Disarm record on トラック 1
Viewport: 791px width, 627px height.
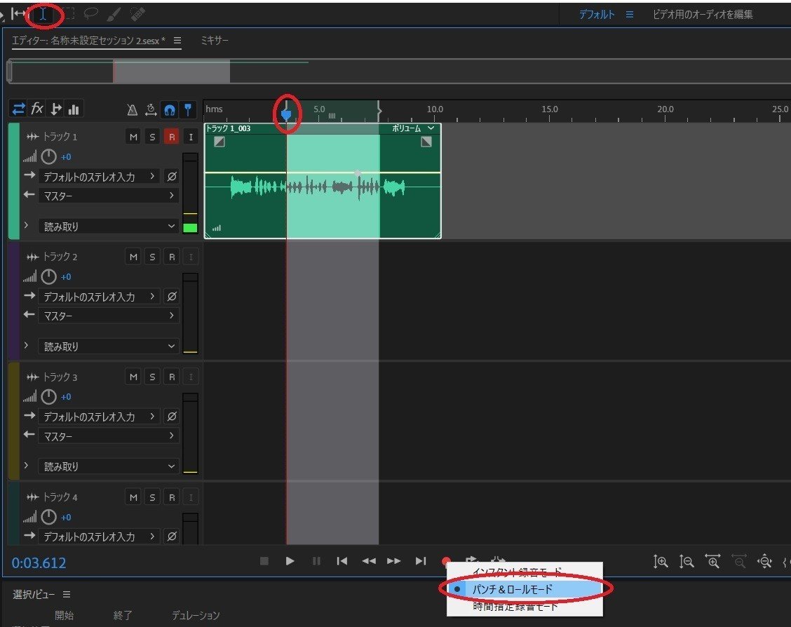click(x=172, y=137)
